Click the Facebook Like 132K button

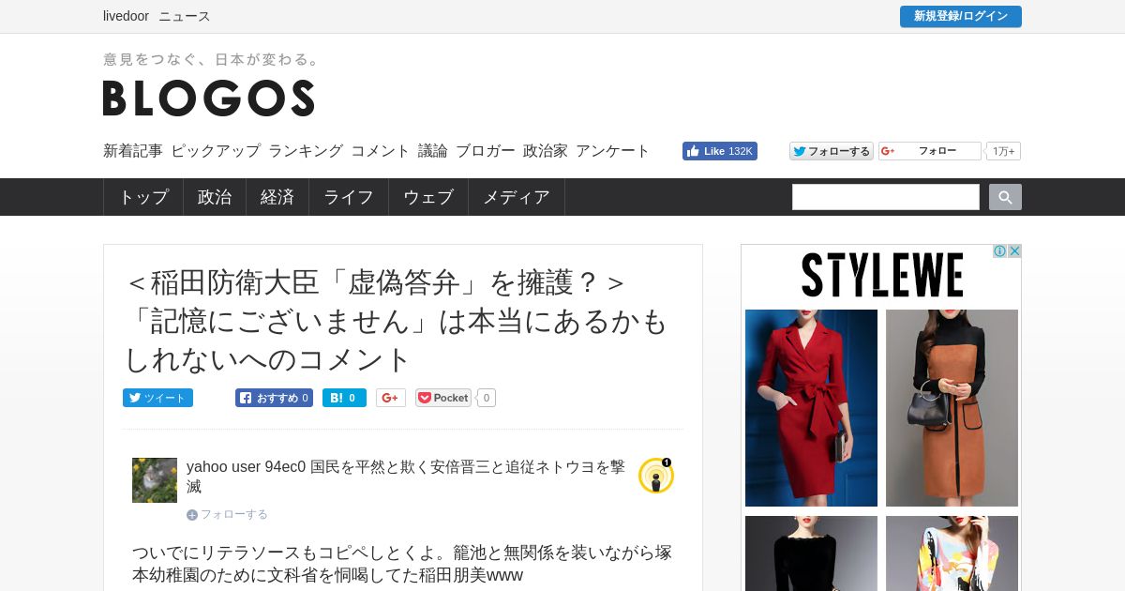pos(720,151)
